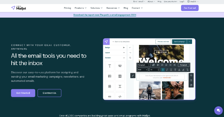Click the pencil edit icon beside text block
The image size is (224, 117).
coord(133,76)
